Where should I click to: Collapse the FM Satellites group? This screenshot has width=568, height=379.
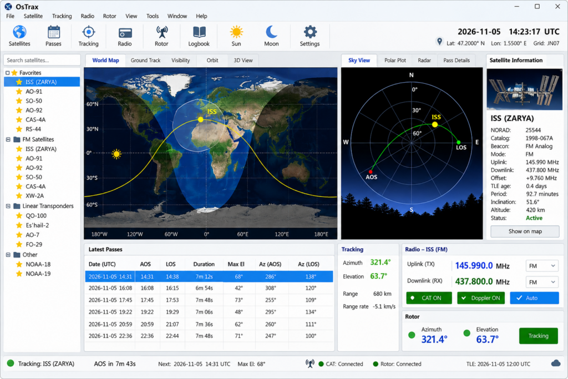[x=8, y=139]
